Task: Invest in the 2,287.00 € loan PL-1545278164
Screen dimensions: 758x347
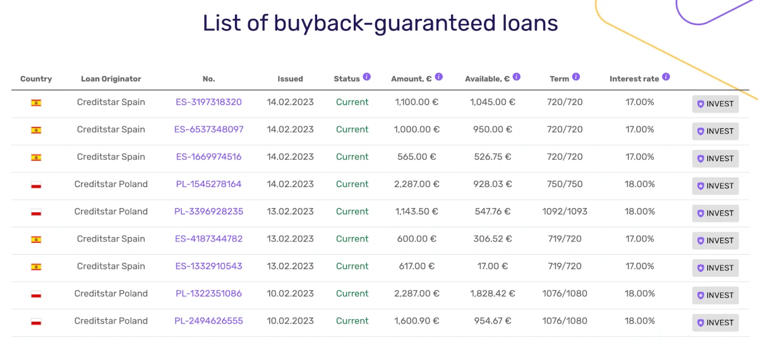Action: 715,186
